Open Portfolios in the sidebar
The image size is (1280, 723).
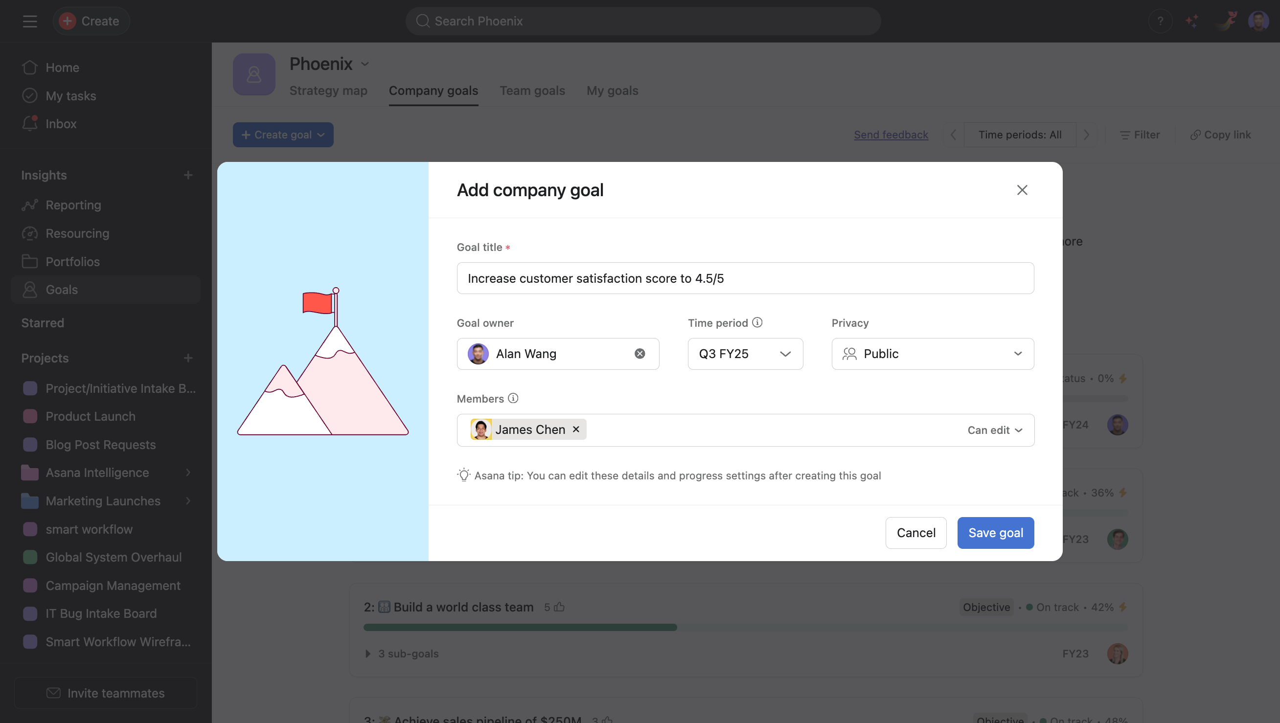pos(71,261)
